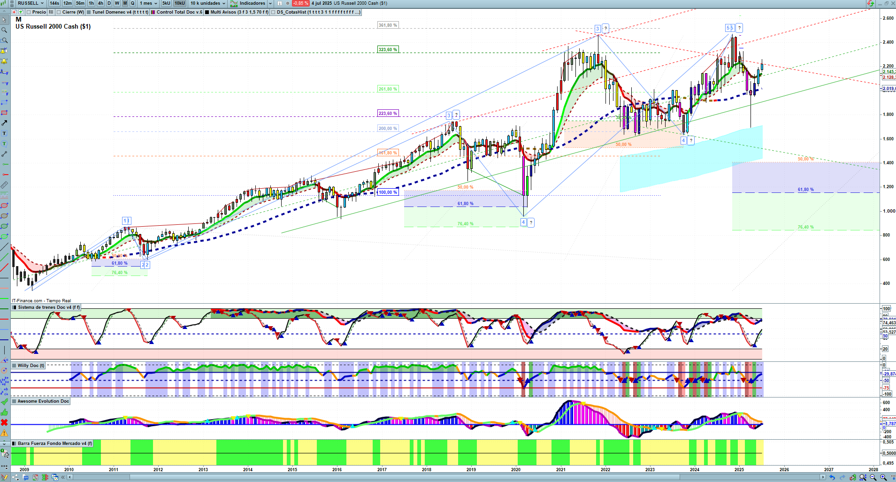Click the zoom out magnifier at bottom
Viewport: 896px width, 482px height.
tap(873, 478)
